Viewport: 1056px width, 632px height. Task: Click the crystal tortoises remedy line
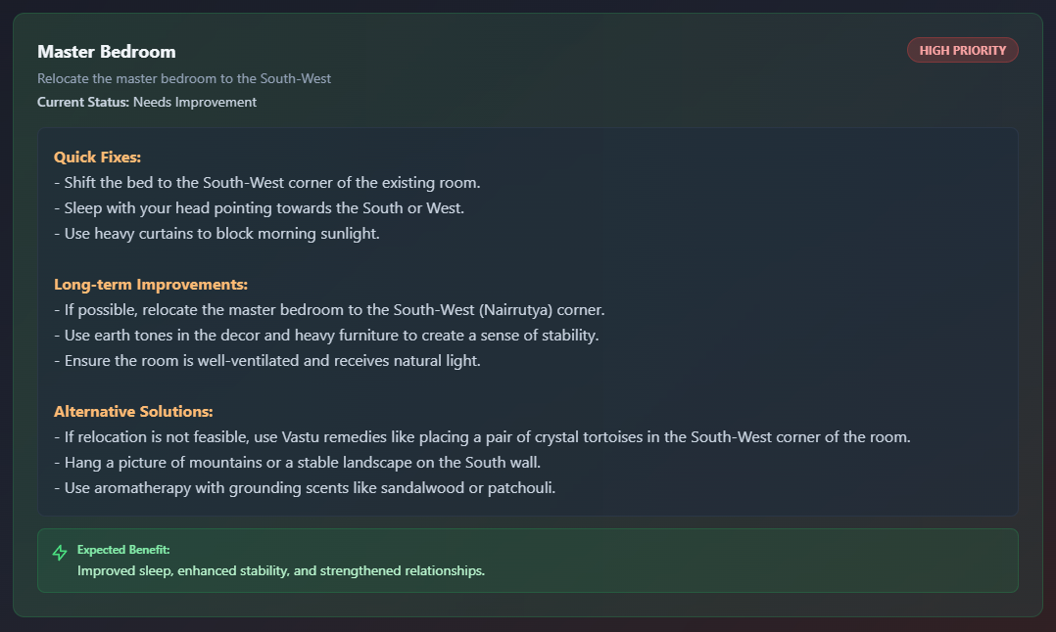click(482, 437)
